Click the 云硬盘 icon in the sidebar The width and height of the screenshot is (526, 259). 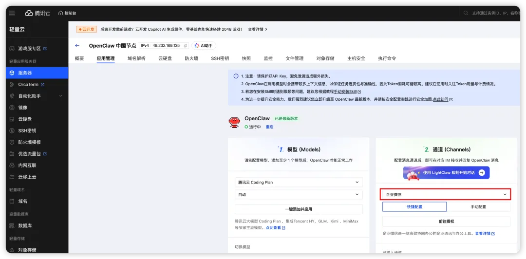(12, 119)
